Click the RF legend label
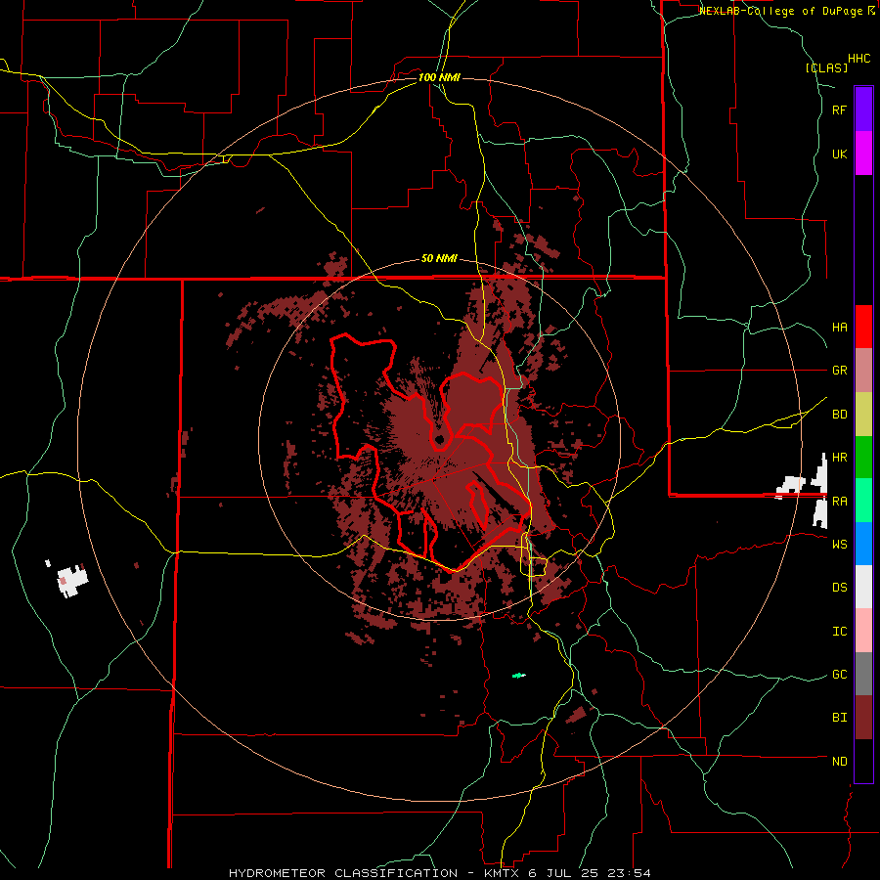Viewport: 880px width, 880px height. [839, 110]
